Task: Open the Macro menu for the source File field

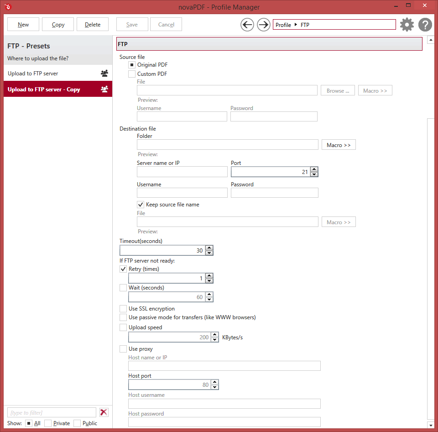Action: [375, 90]
